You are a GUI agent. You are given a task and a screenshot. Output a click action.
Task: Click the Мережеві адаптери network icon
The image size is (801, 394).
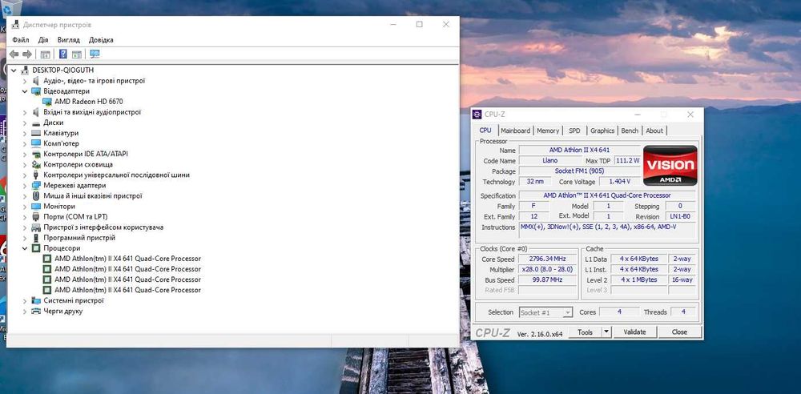tap(36, 186)
